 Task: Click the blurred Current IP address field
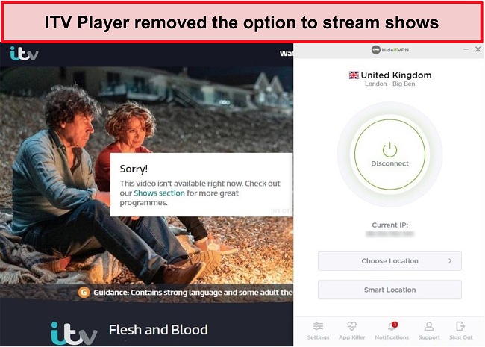(x=389, y=234)
